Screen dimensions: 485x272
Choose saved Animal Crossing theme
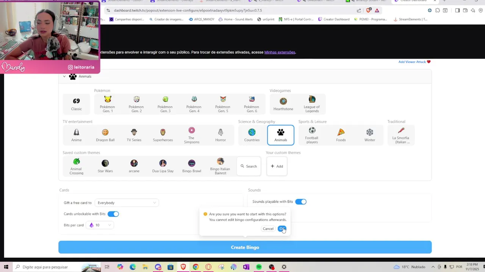coord(76,166)
